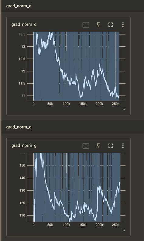
Task: Click 50k x-axis label on grad_norm_g chart
Action: click(x=50, y=225)
